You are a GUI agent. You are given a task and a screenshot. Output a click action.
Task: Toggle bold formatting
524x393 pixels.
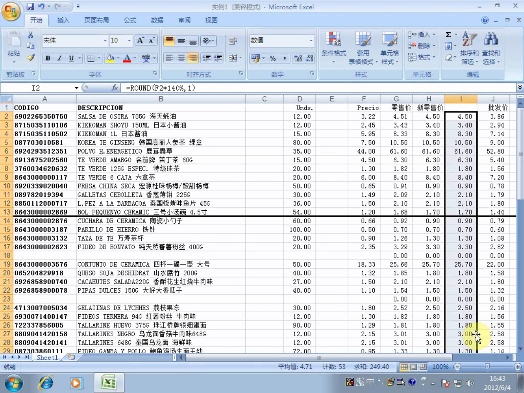click(48, 58)
